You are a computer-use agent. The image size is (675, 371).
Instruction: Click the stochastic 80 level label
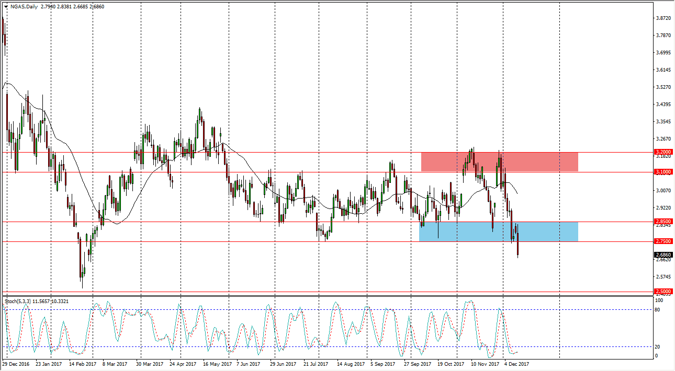tap(658, 310)
